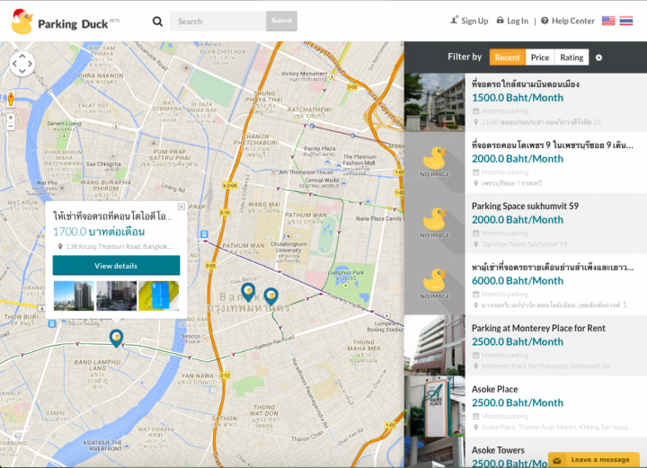
Task: Select the map marker below the popup
Action: pyautogui.click(x=116, y=338)
